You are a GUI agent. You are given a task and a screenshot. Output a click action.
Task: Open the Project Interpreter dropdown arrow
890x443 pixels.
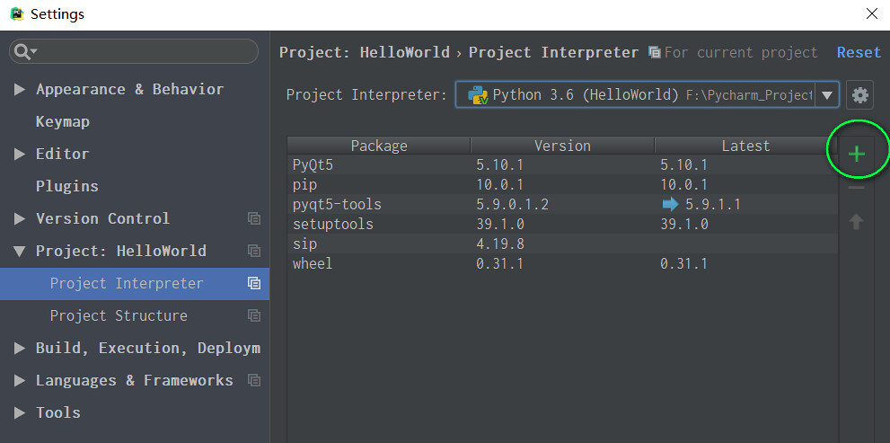tap(827, 95)
